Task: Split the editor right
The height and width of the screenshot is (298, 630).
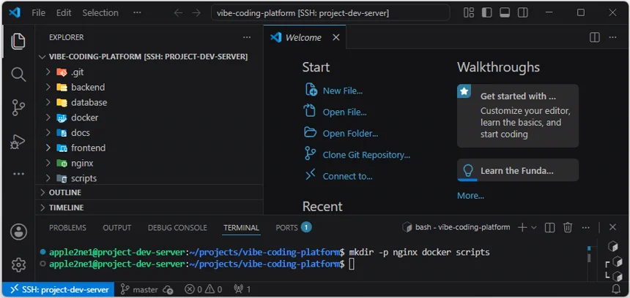Action: (595, 37)
